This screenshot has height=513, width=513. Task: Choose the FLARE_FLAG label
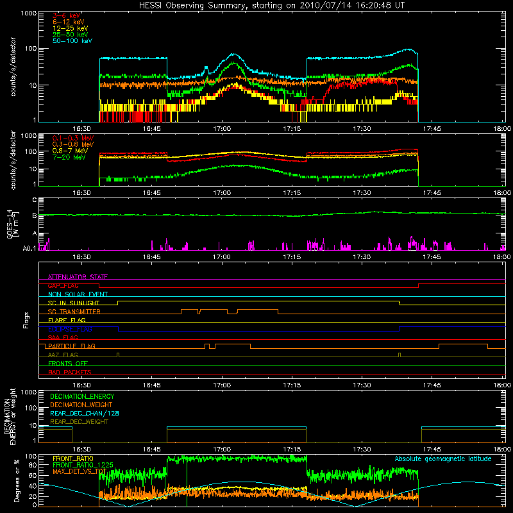(x=67, y=320)
